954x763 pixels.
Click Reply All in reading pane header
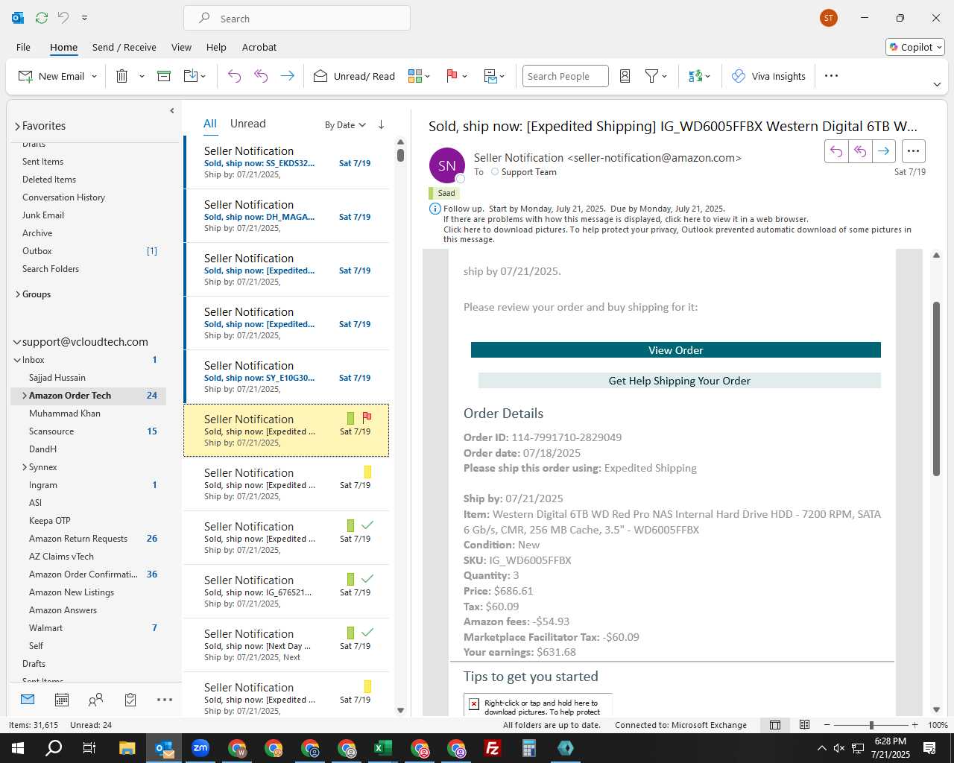click(x=860, y=151)
